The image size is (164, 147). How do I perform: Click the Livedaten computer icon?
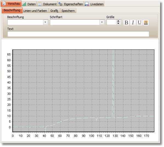point(87,4)
